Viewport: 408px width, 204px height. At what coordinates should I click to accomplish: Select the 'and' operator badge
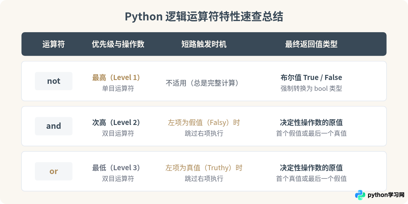pyautogui.click(x=54, y=126)
